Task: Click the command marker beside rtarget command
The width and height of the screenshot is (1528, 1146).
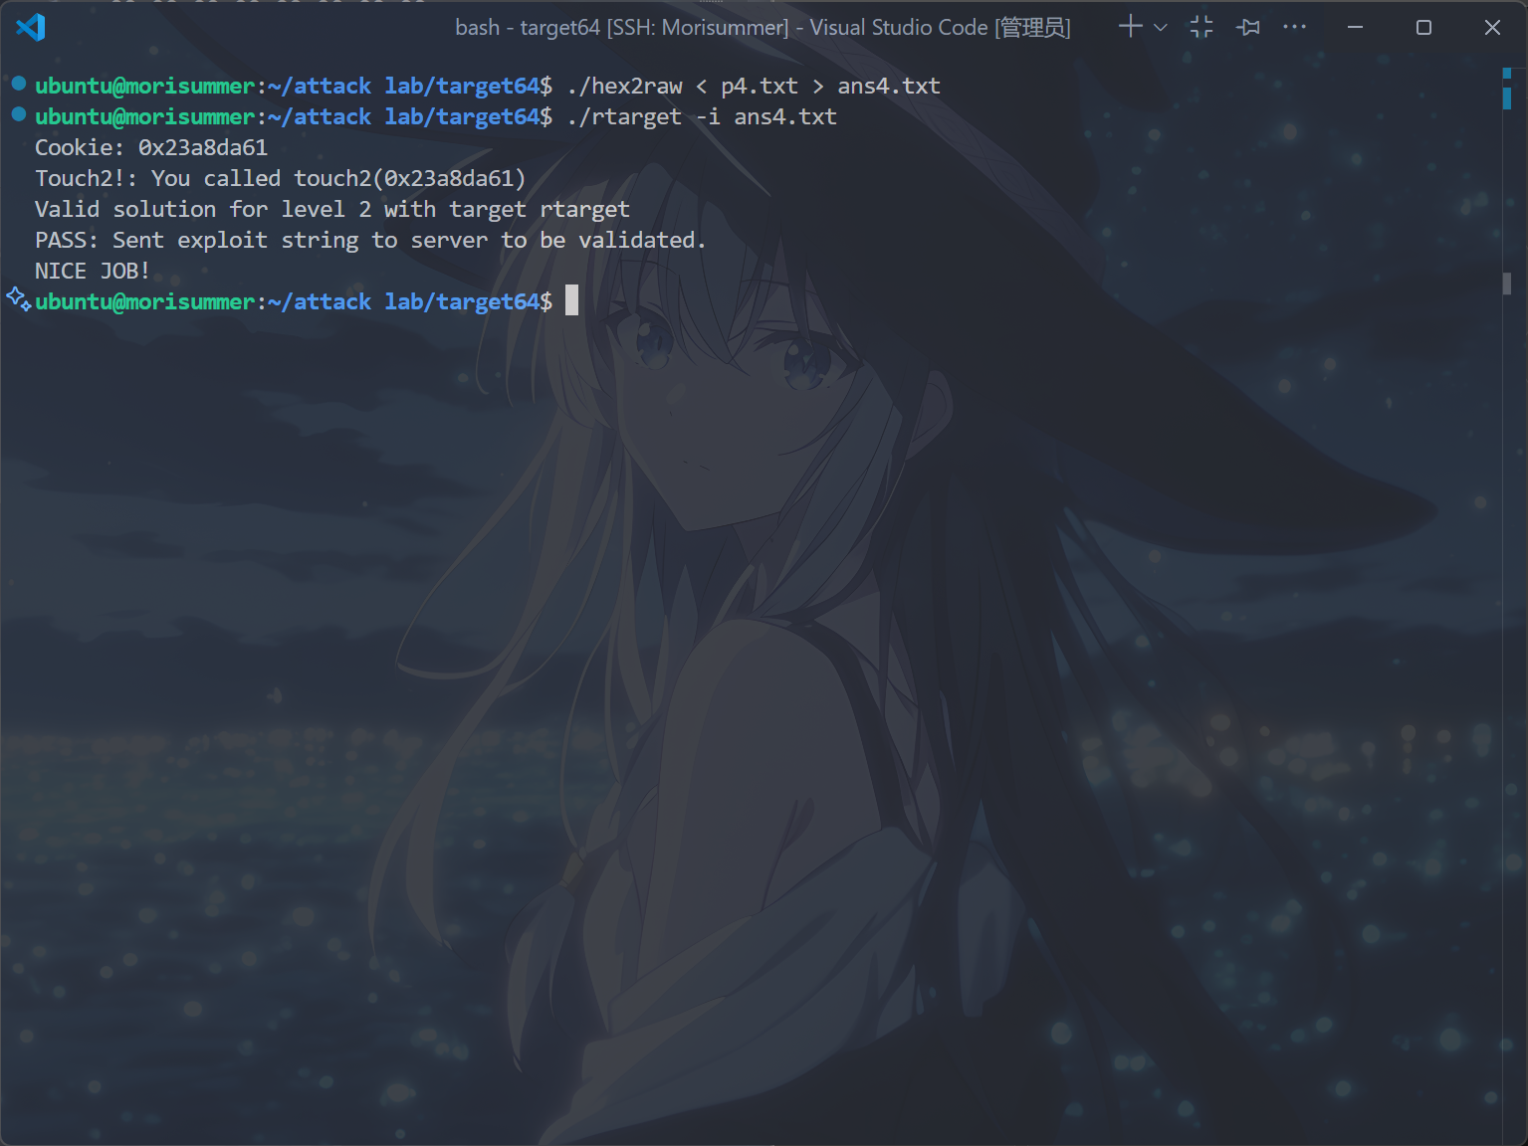Action: (x=18, y=114)
